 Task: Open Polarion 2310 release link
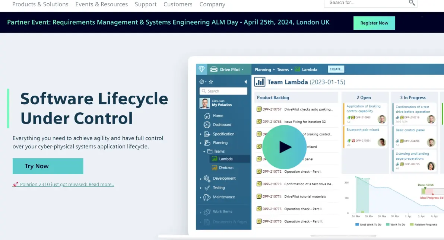(x=63, y=184)
